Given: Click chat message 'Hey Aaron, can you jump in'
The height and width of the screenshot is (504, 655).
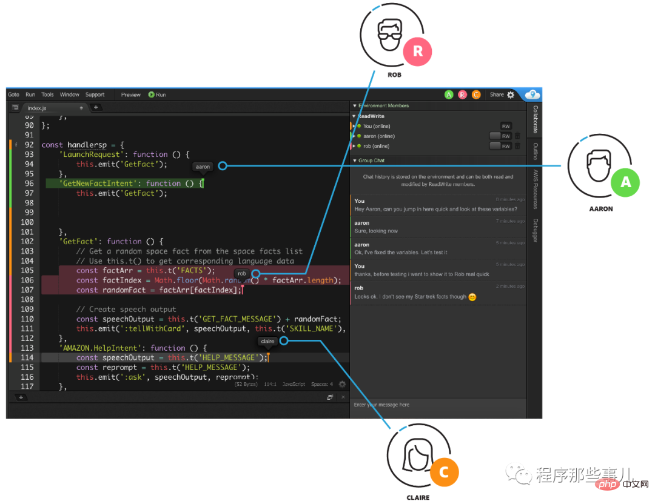Looking at the screenshot, I should 435,210.
